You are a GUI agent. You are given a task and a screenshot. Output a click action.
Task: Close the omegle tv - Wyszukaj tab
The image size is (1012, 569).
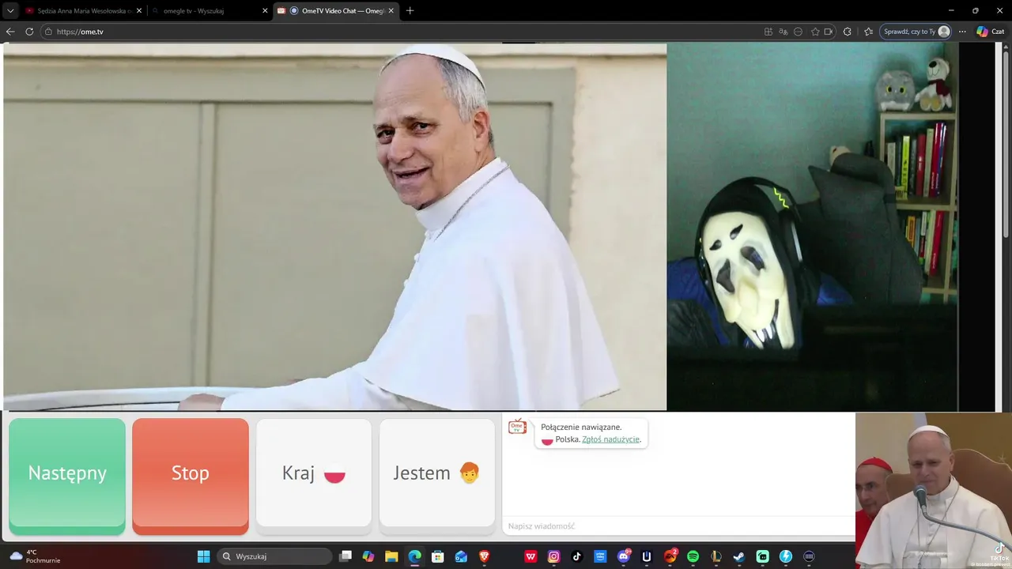pyautogui.click(x=265, y=11)
